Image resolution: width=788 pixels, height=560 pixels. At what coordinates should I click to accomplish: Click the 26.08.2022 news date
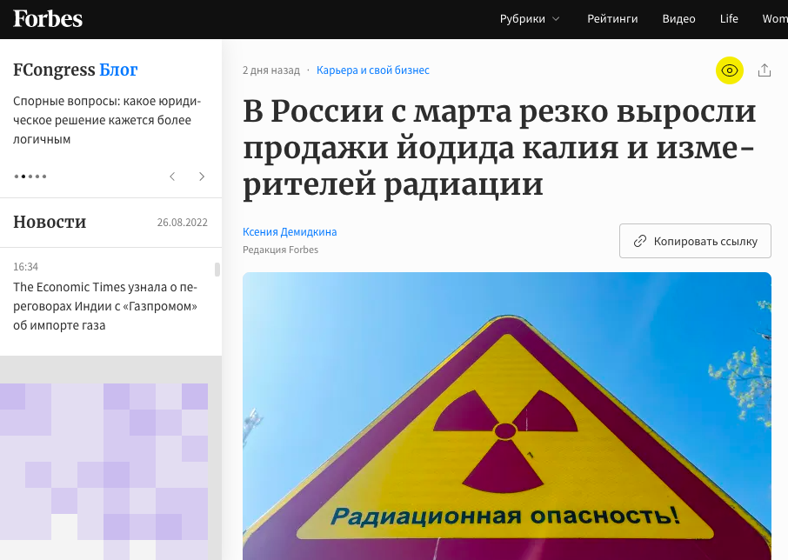tap(182, 223)
